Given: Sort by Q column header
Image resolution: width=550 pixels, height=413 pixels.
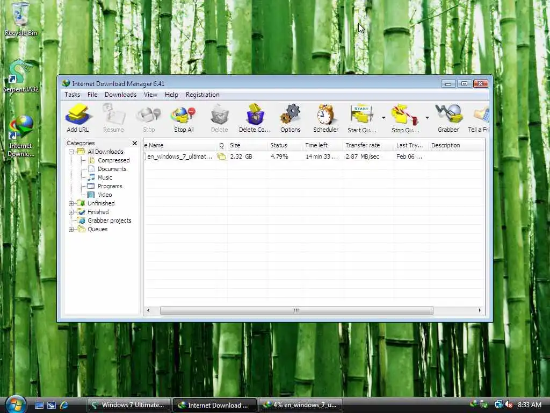Looking at the screenshot, I should [x=221, y=145].
